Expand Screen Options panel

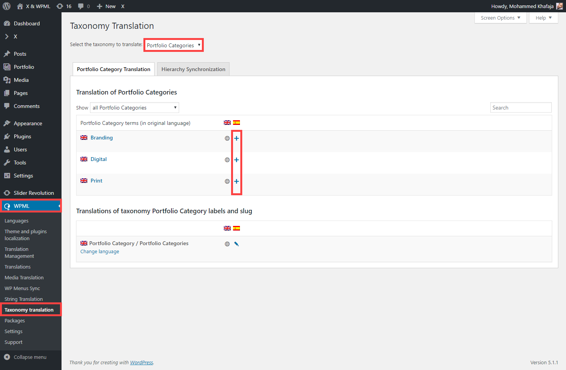pyautogui.click(x=500, y=18)
